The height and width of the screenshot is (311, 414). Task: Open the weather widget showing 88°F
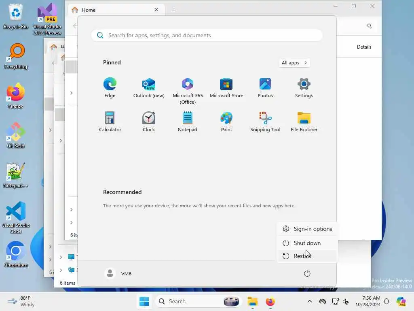21,301
